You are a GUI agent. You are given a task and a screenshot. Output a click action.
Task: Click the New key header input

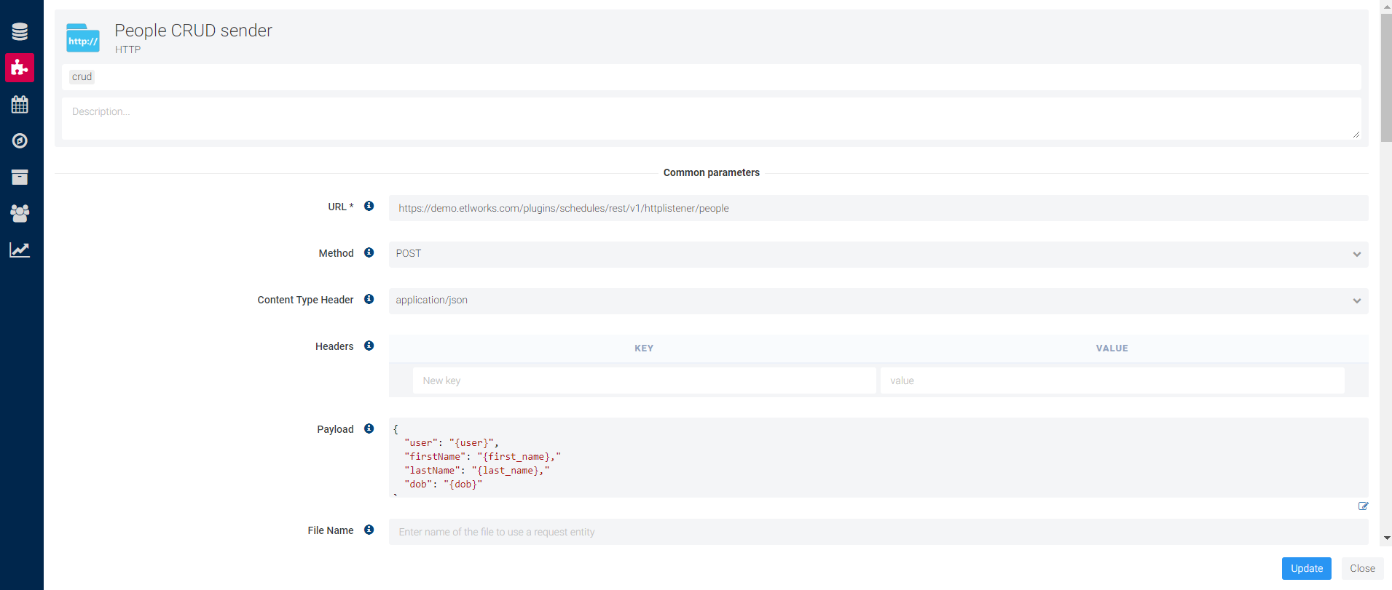(644, 380)
